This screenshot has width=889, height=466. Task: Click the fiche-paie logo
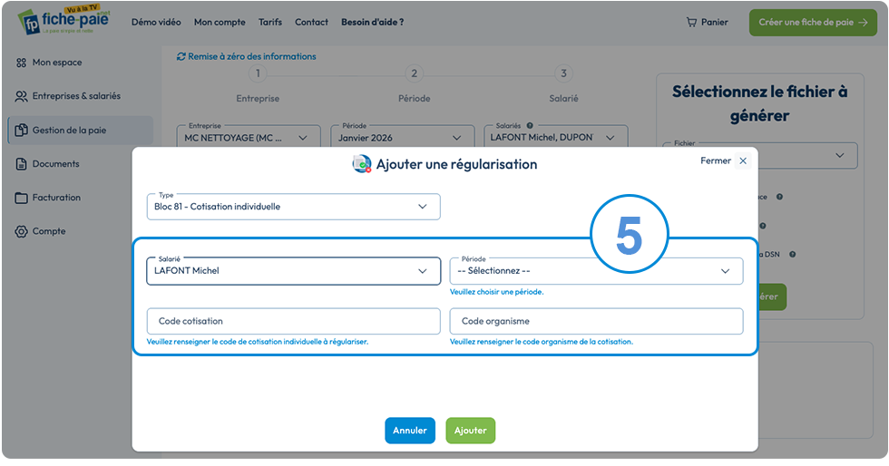(x=64, y=21)
